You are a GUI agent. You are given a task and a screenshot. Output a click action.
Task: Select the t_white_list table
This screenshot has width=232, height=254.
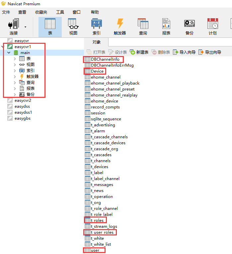[x=101, y=244]
